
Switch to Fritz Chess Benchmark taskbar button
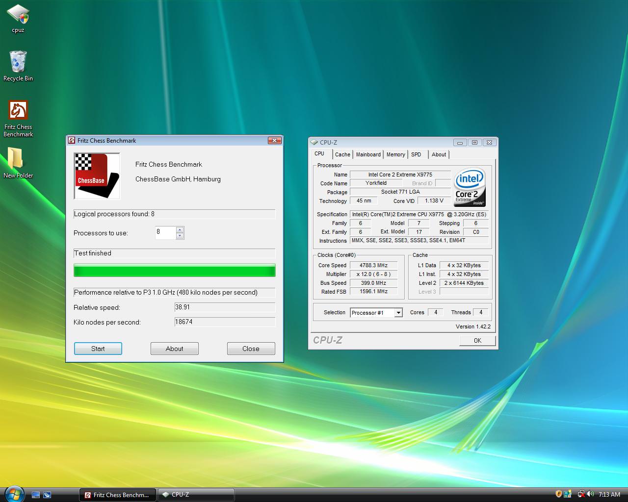tap(118, 495)
